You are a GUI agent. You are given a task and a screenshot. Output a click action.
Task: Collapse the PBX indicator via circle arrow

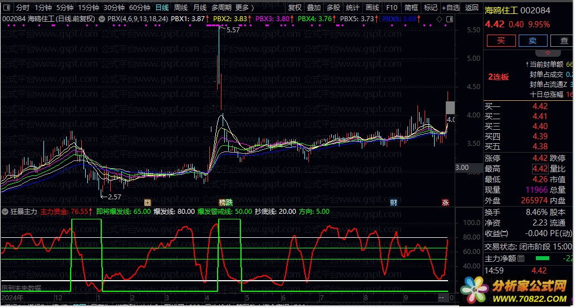pyautogui.click(x=102, y=19)
